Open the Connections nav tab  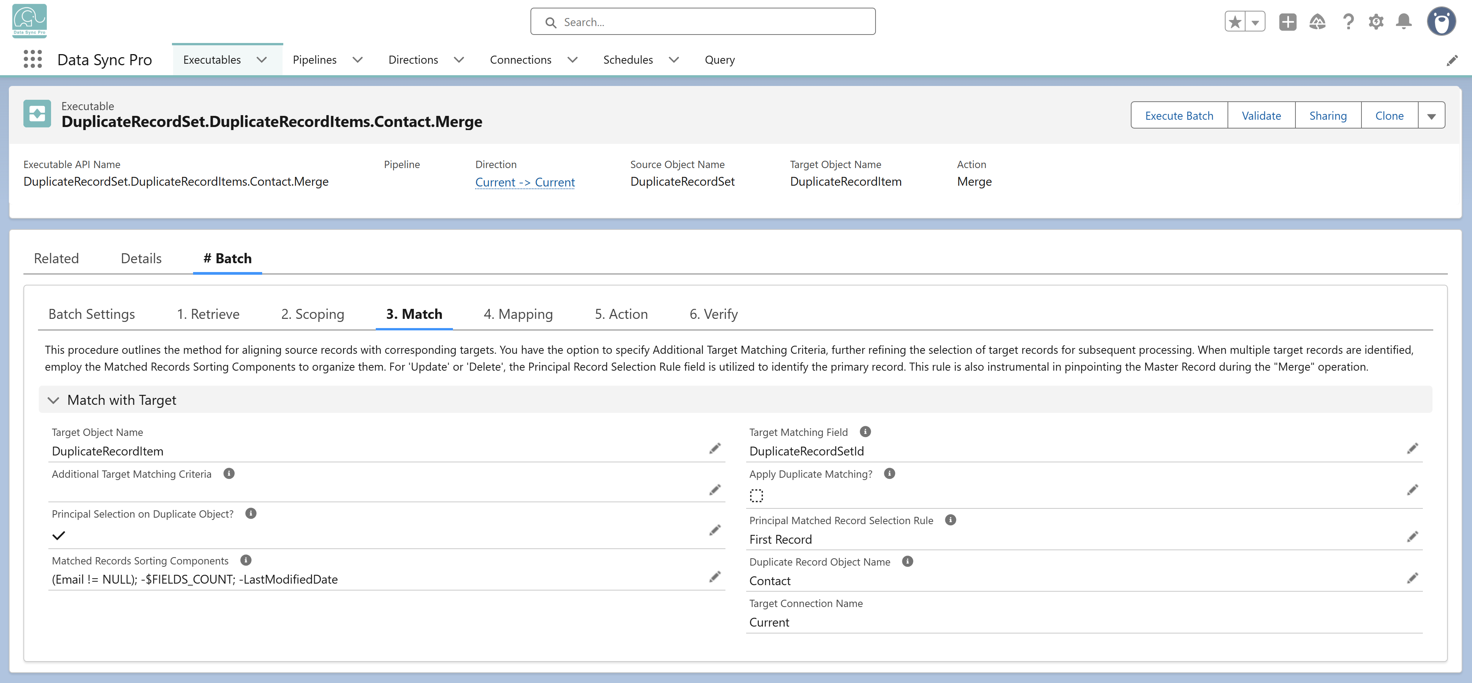(520, 59)
